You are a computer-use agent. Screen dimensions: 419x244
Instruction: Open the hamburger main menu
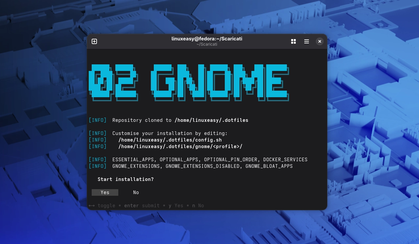pyautogui.click(x=307, y=41)
